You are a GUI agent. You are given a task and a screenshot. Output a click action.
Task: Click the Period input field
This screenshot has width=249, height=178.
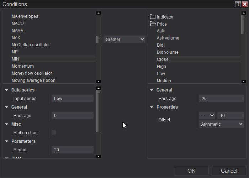click(x=72, y=150)
